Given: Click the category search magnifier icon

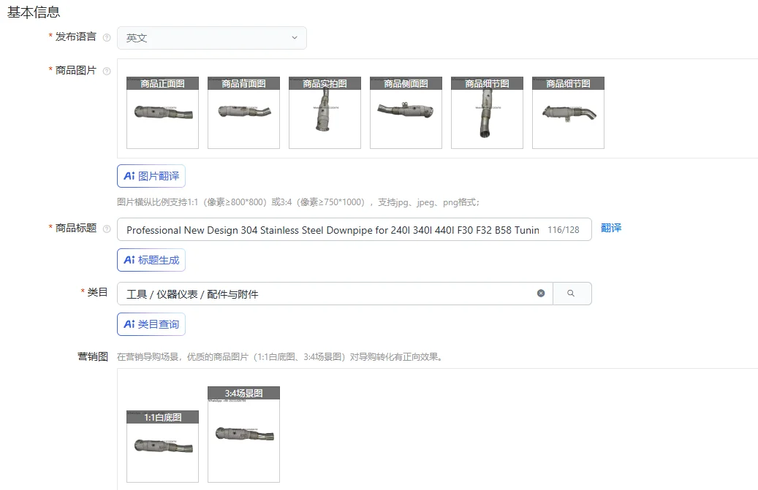Looking at the screenshot, I should click(572, 294).
